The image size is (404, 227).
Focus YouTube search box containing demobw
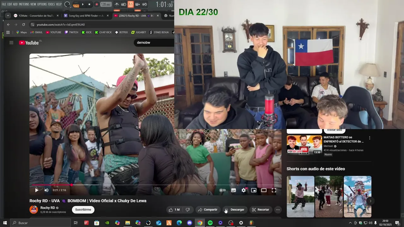[155, 43]
